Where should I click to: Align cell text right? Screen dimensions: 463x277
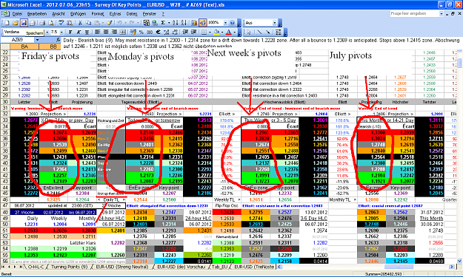[114, 32]
